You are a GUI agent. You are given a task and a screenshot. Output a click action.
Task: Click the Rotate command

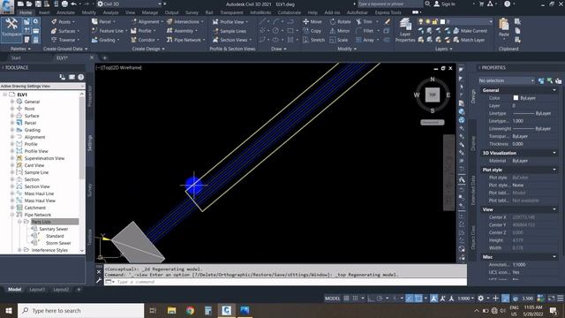pos(340,21)
